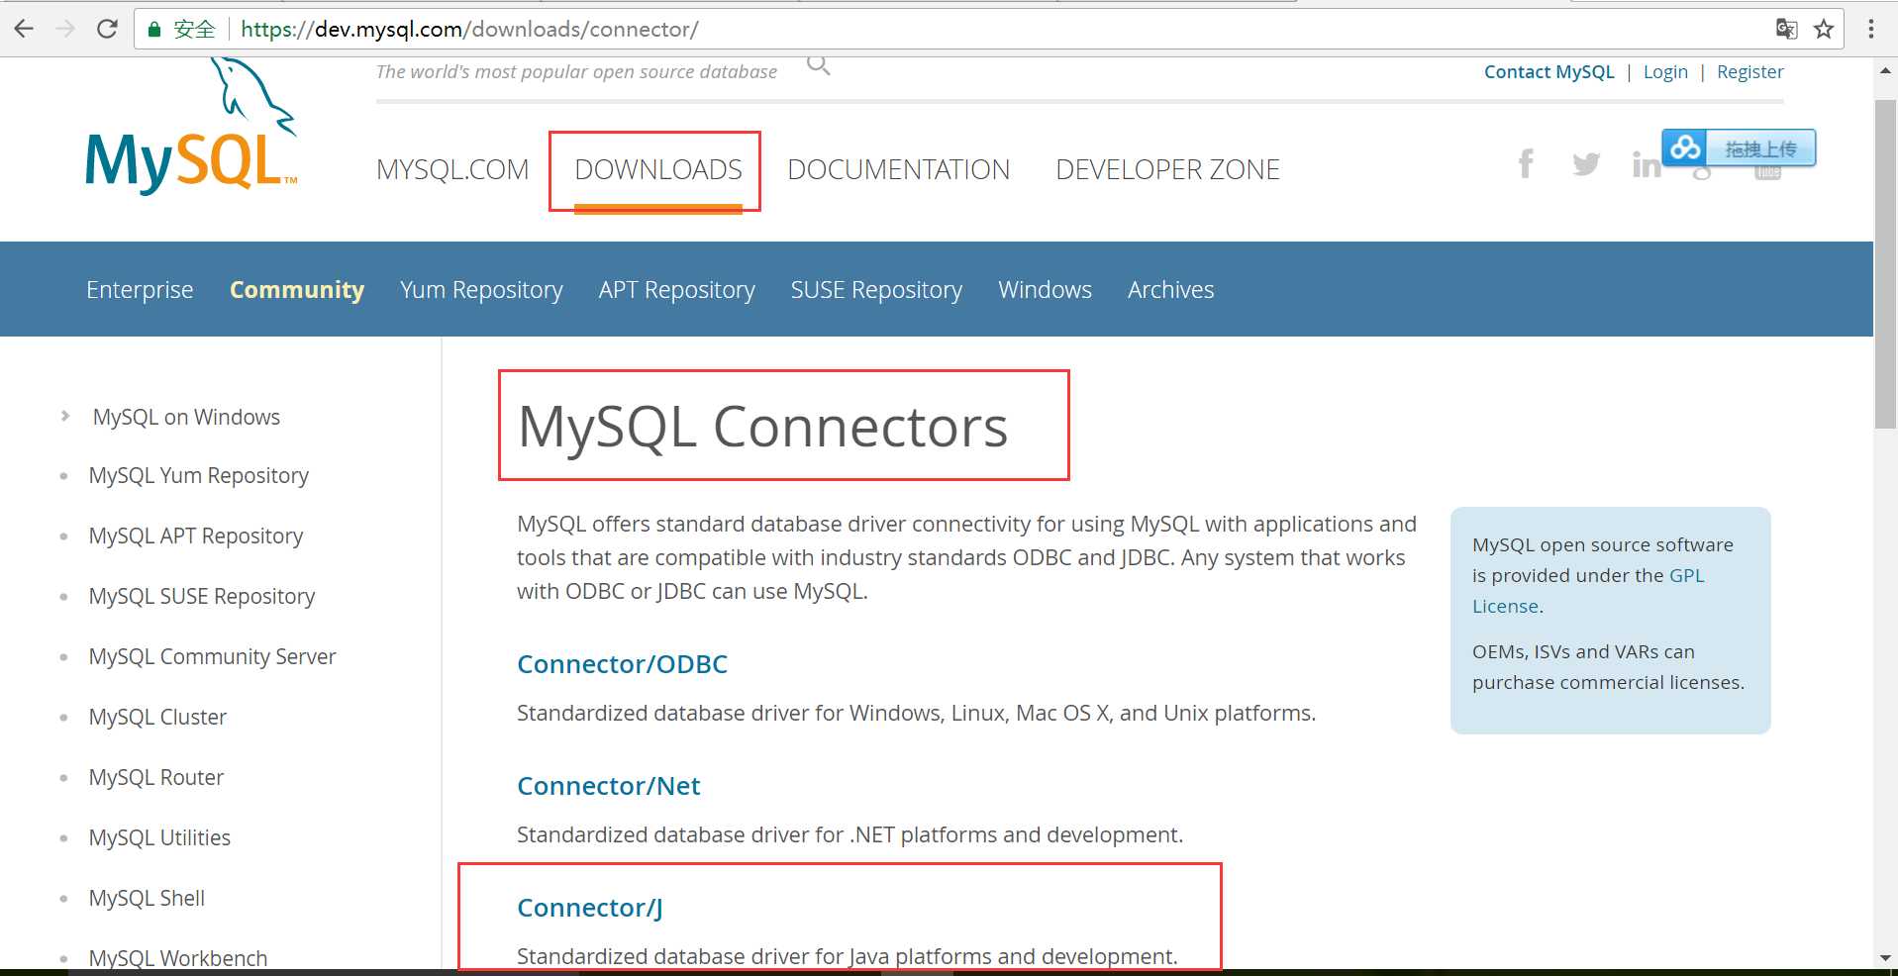Open the DOCUMENTATION main menu tab
The height and width of the screenshot is (976, 1898).
(x=898, y=169)
